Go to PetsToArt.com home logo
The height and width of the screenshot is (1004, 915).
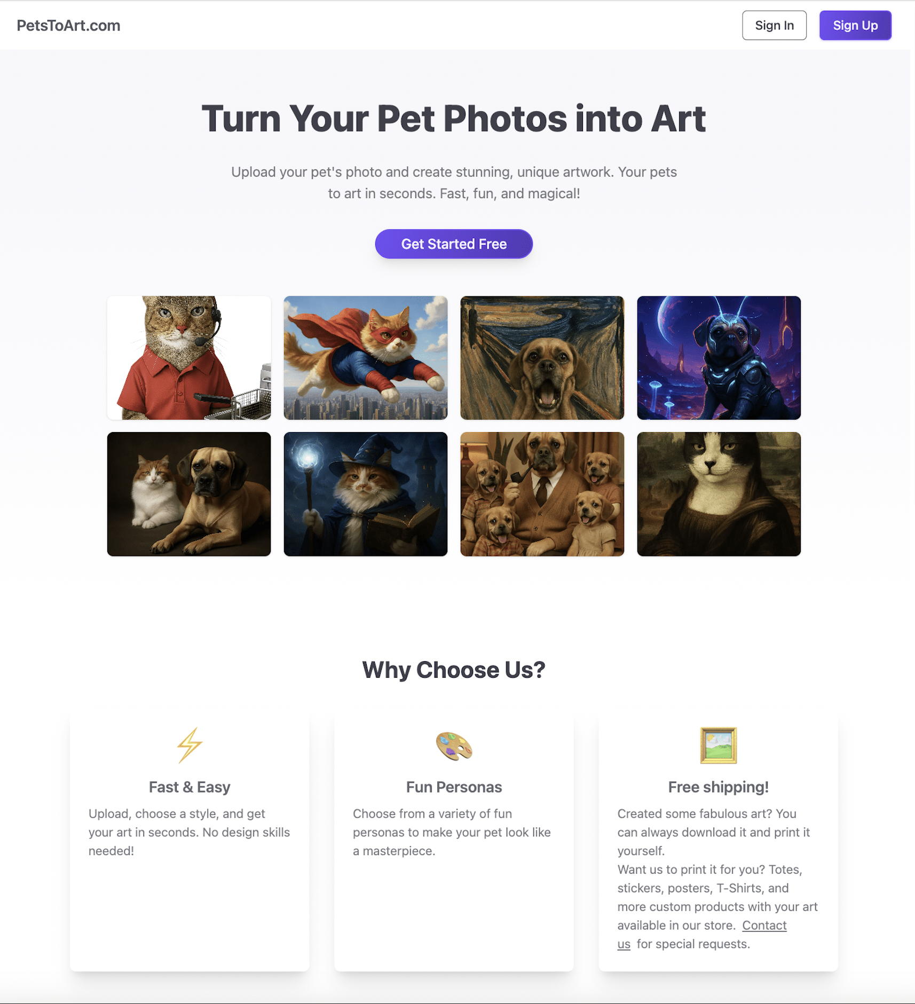coord(68,25)
